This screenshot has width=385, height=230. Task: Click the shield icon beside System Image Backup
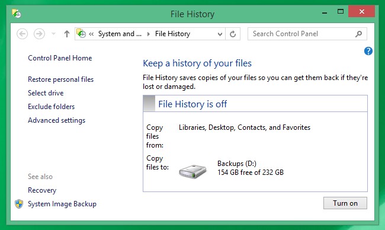[x=19, y=204]
